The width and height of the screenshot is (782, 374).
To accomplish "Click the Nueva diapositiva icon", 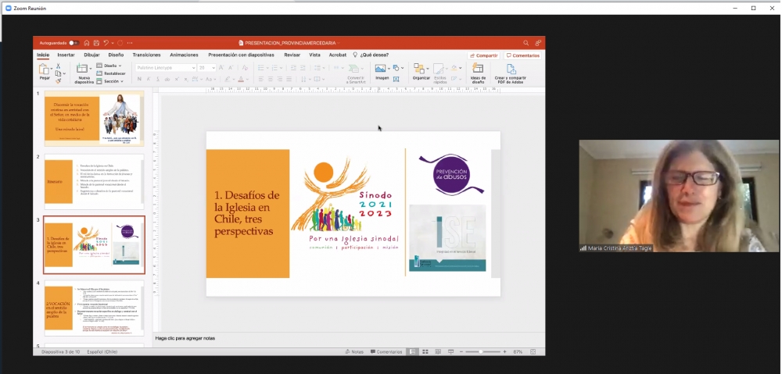I will tap(84, 70).
